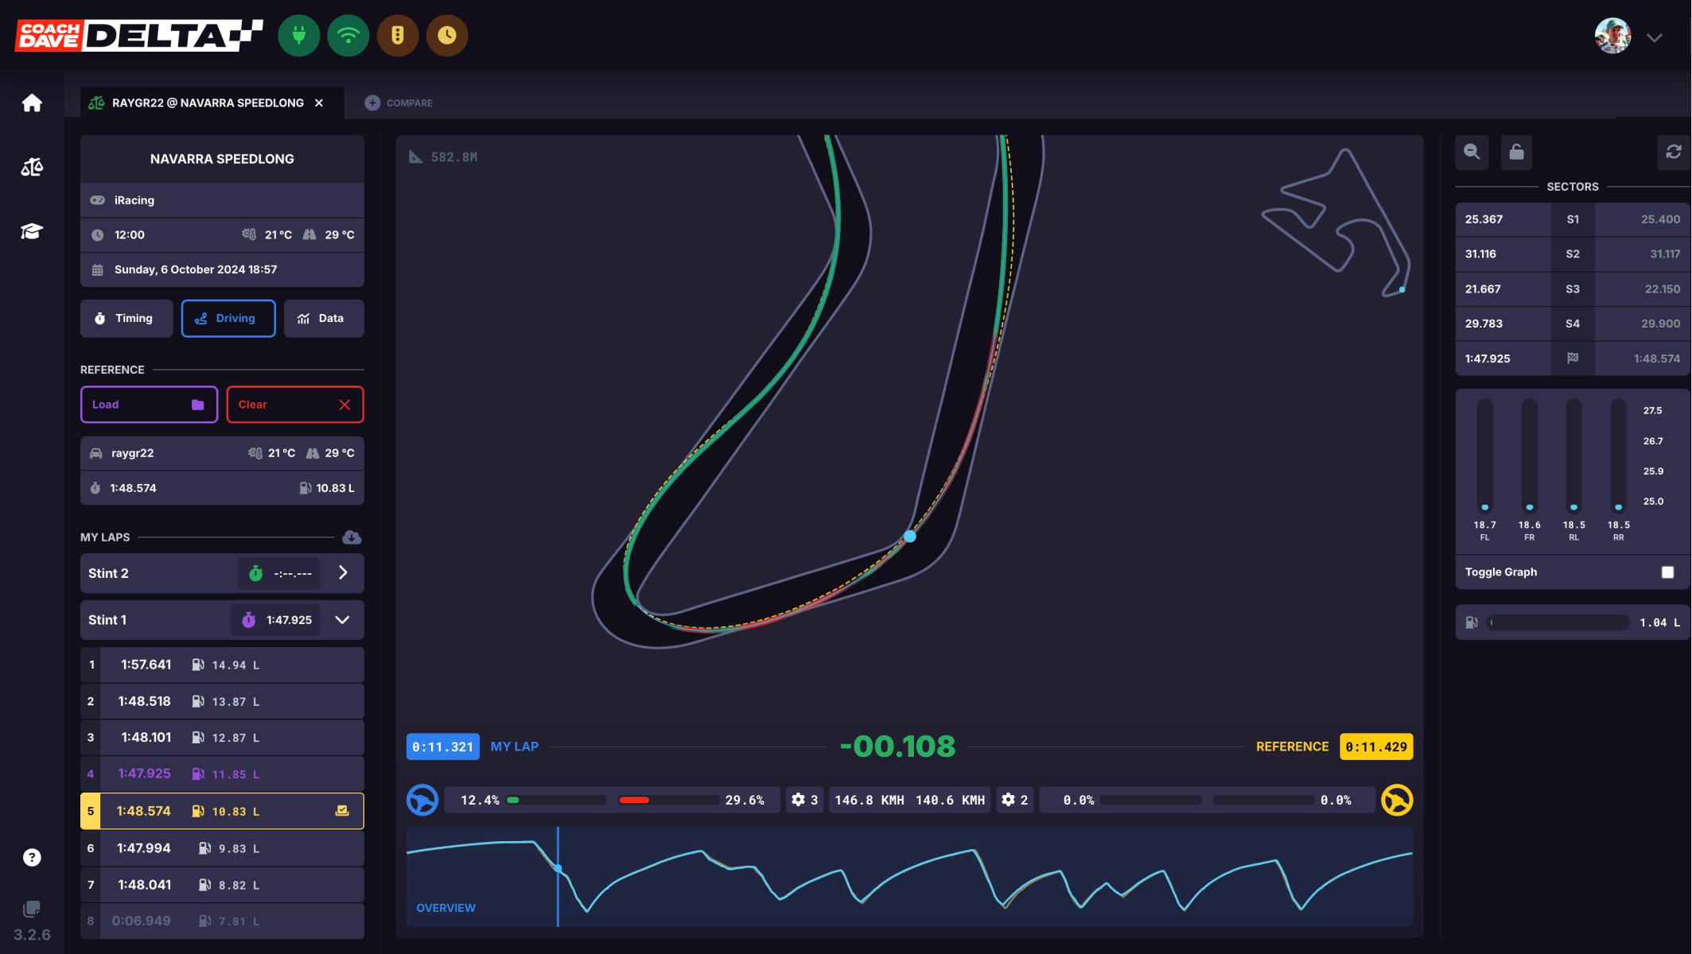Toggle the yellow reference steering wheel icon
This screenshot has width=1692, height=954.
coord(1397,800)
